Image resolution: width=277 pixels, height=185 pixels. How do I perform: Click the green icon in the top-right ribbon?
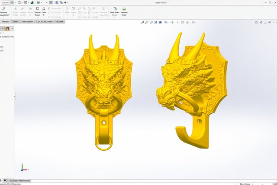tap(124, 9)
